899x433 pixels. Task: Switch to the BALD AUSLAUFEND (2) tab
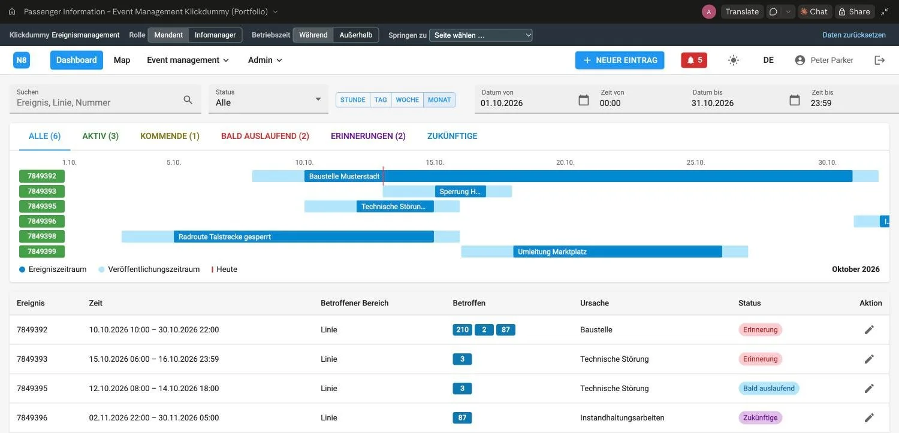tap(265, 136)
